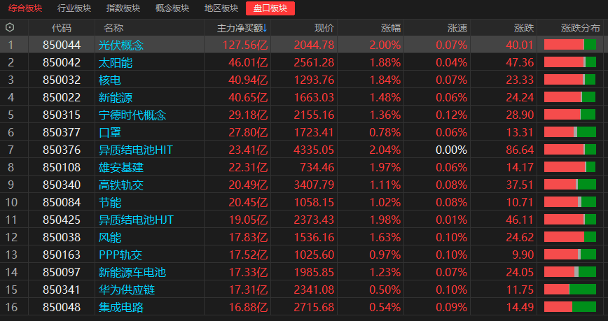This screenshot has height=321, width=608.
Task: Open the 光伏概念 sector link
Action: tap(121, 45)
